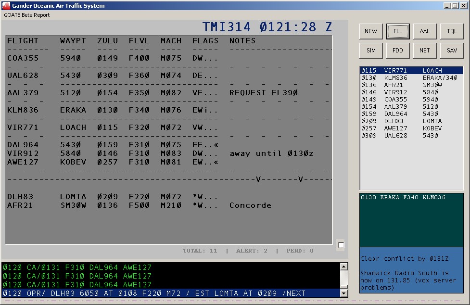
Task: Open the AAL function
Action: pyautogui.click(x=424, y=31)
